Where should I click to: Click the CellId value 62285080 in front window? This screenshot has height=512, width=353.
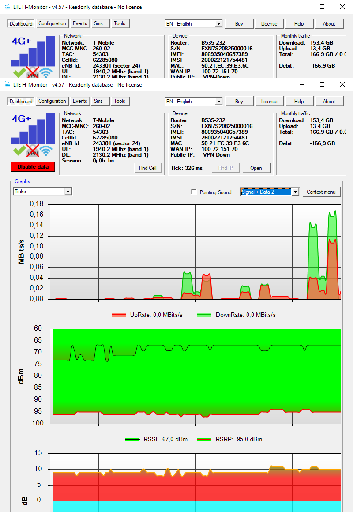pos(105,137)
